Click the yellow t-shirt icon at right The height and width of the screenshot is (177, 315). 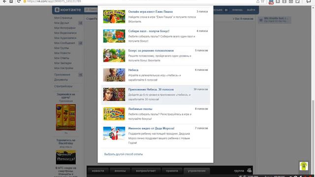(304, 166)
